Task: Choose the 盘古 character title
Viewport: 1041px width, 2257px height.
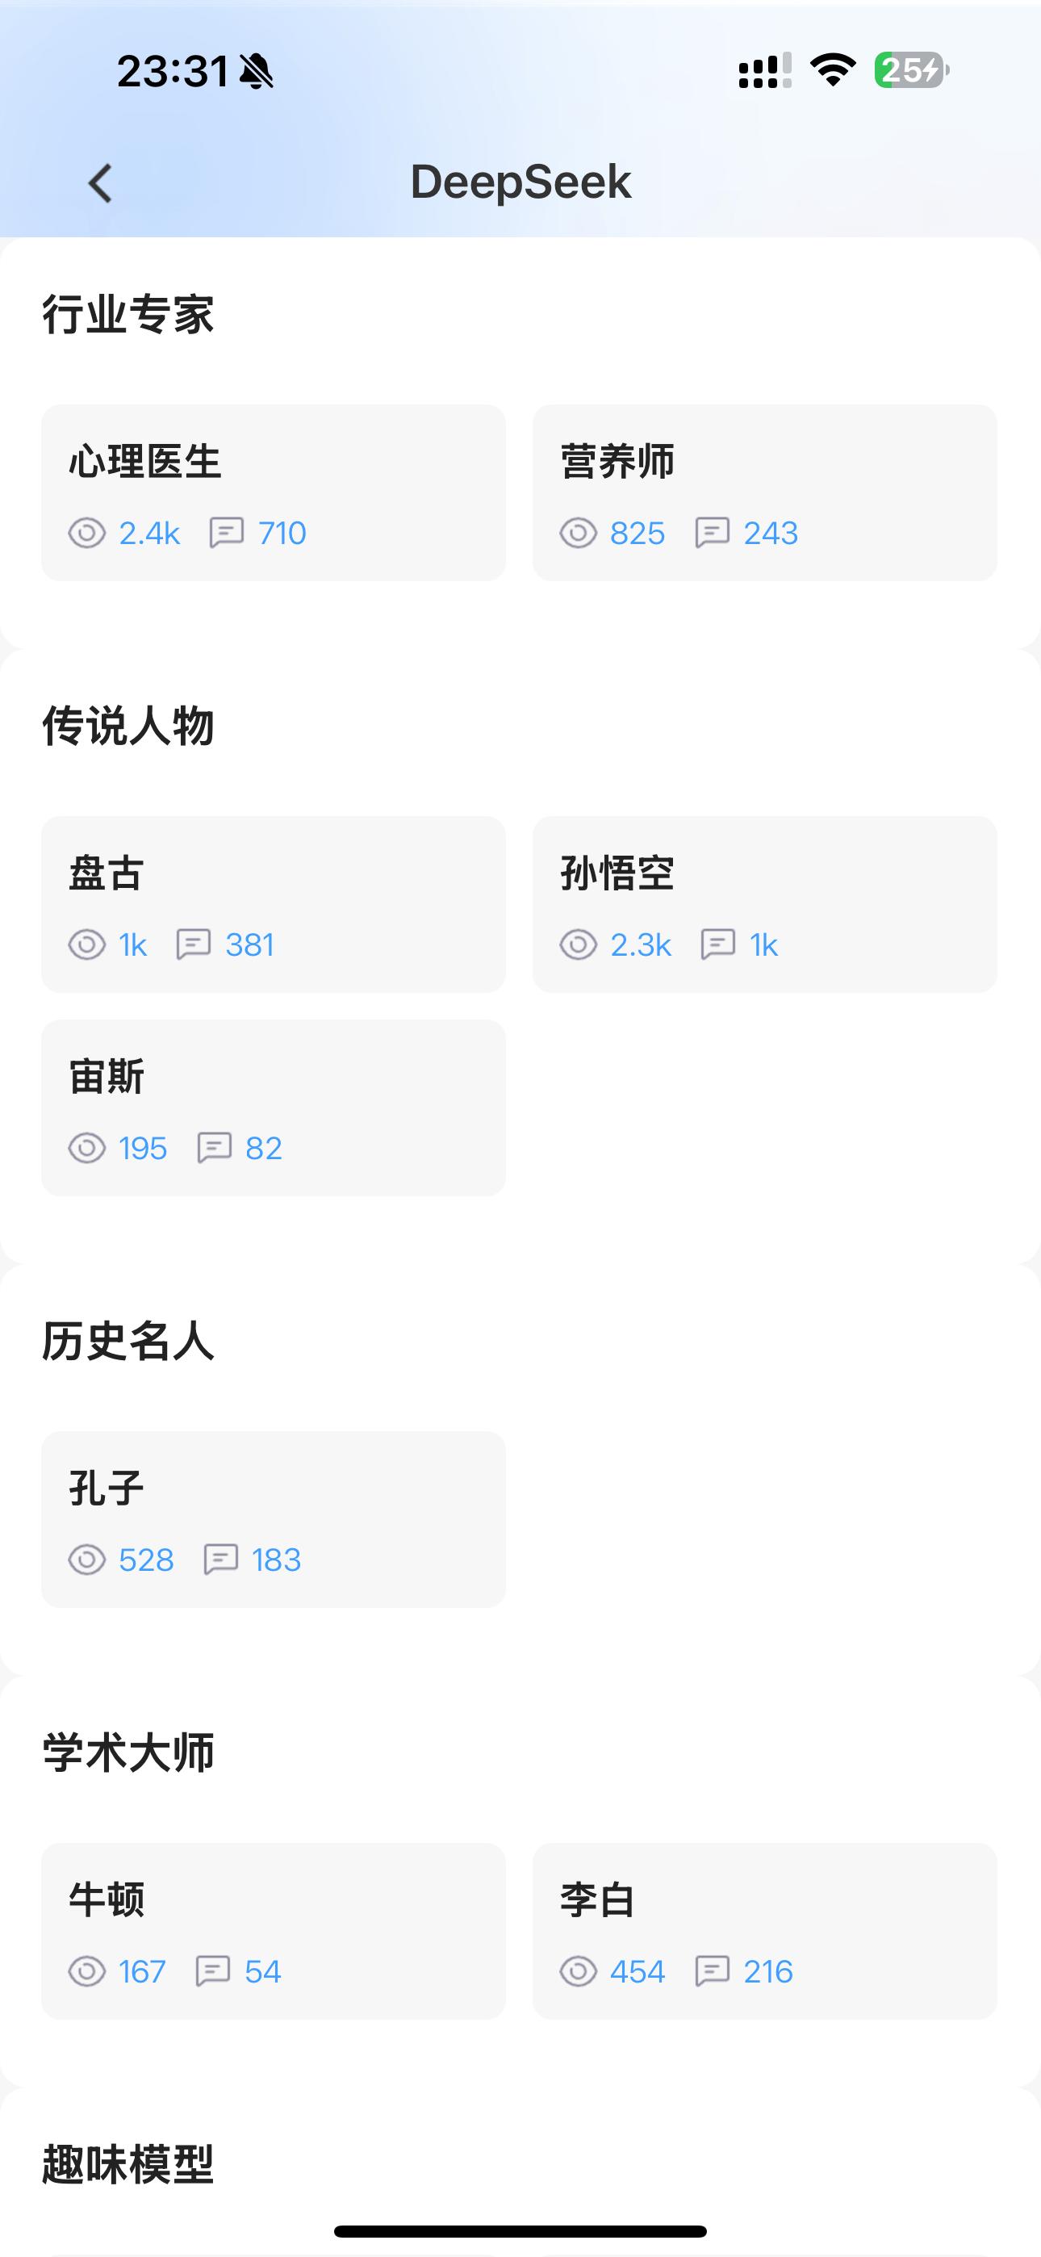Action: tap(106, 873)
